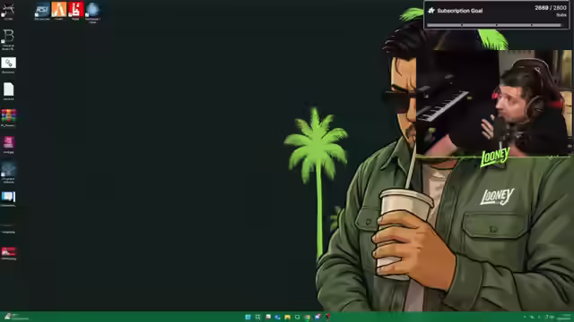Show hidden system tray icons
The height and width of the screenshot is (322, 574).
point(525,317)
